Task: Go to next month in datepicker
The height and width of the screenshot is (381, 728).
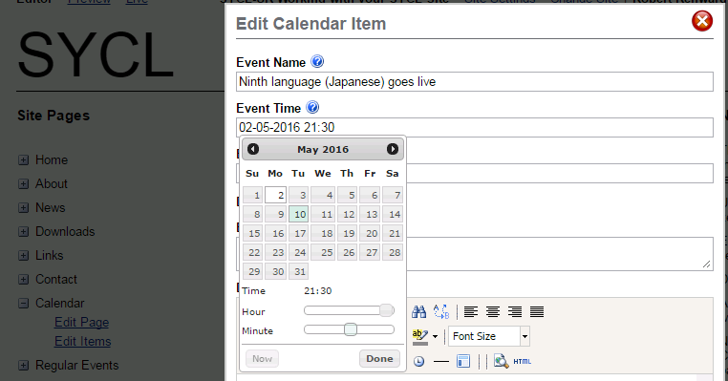Action: 393,149
